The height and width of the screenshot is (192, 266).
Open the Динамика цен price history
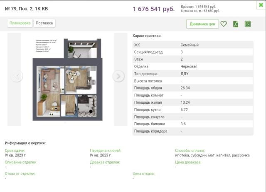tap(202, 24)
